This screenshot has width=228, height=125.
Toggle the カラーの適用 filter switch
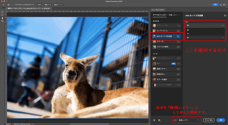pyautogui.click(x=178, y=80)
